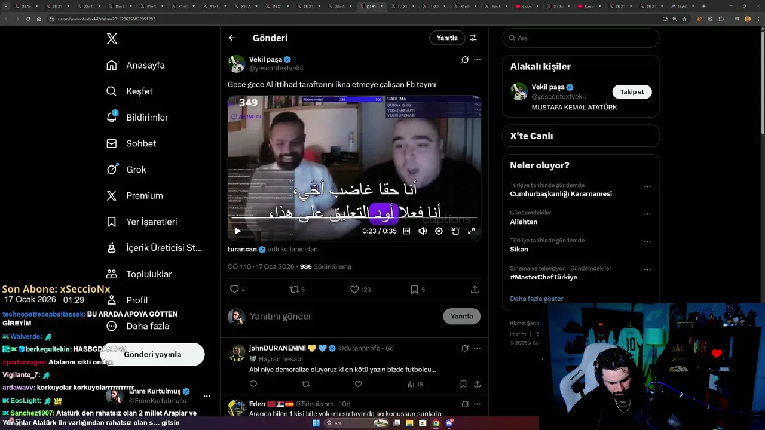
Task: Open Cumhurbaşkanlığı Kararnamesi trend
Action: pos(561,194)
